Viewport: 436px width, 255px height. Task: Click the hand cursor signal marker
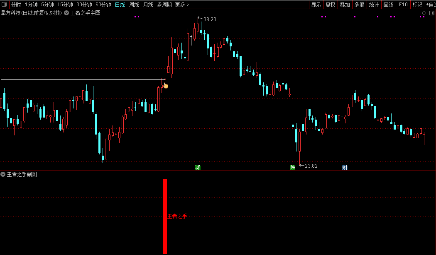166,85
